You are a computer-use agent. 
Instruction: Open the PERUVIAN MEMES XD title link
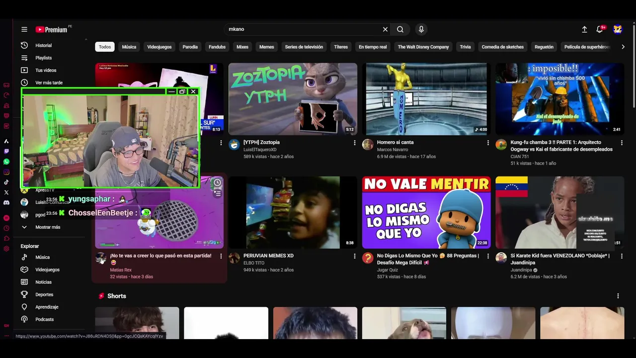(268, 256)
